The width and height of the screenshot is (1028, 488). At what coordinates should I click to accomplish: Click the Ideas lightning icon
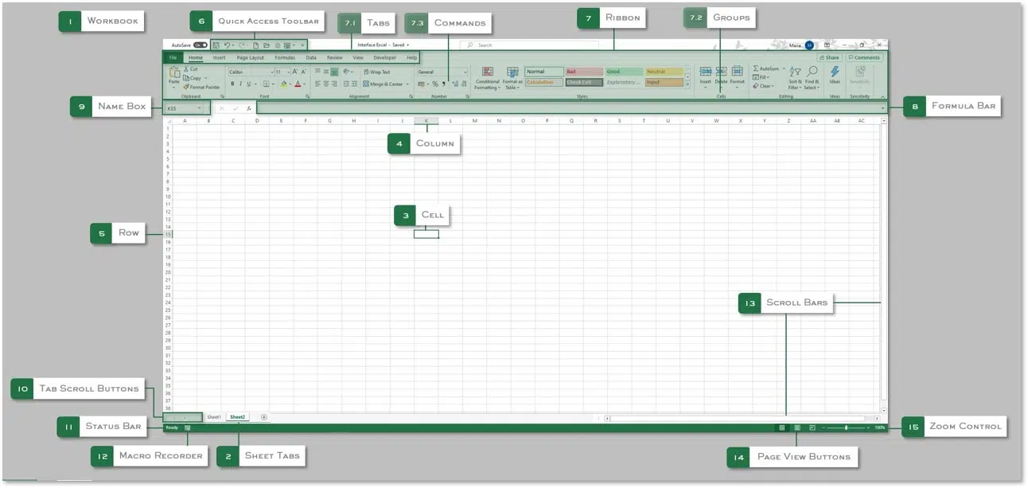coord(835,72)
